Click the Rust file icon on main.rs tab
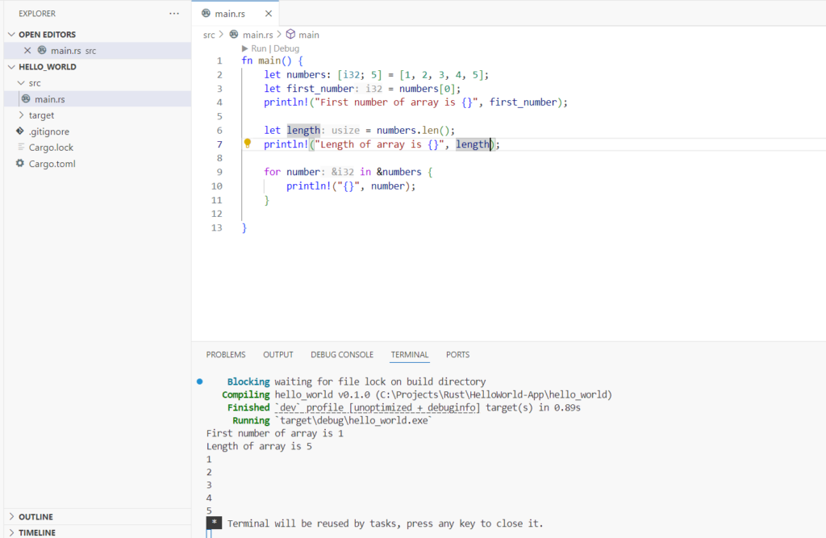 point(206,13)
